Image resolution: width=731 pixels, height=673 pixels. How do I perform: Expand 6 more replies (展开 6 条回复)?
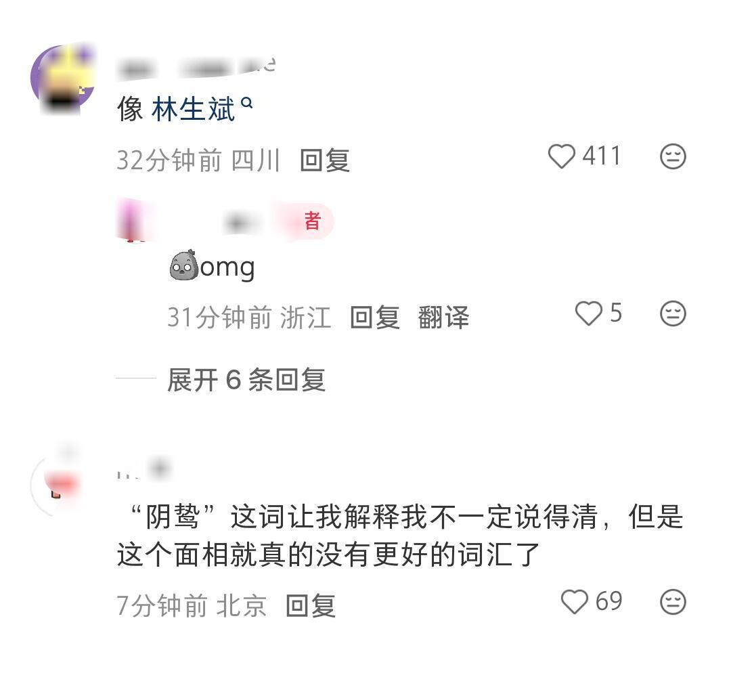(246, 379)
